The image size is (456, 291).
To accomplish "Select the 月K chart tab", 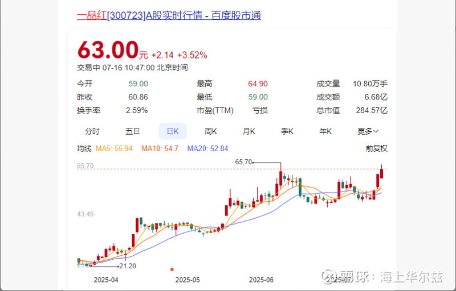I will 249,131.
